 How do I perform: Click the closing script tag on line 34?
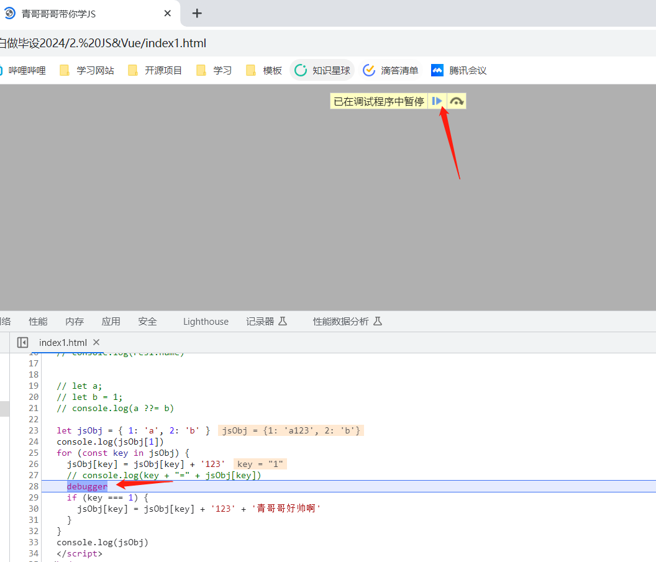click(x=80, y=553)
